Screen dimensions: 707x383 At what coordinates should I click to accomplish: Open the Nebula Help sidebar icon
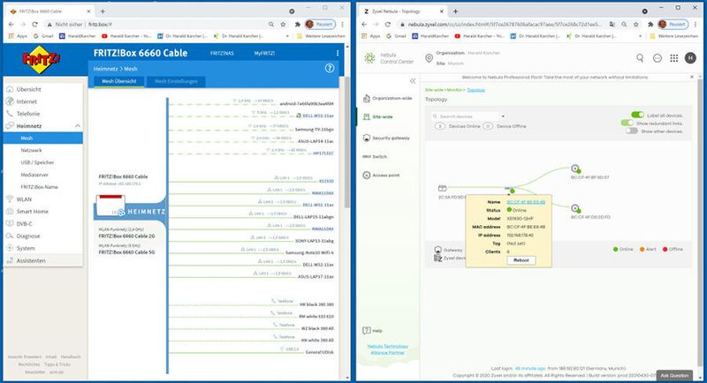coord(367,330)
